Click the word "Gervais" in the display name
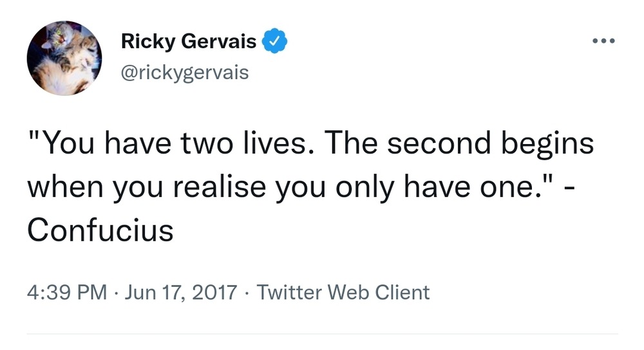 tap(223, 42)
